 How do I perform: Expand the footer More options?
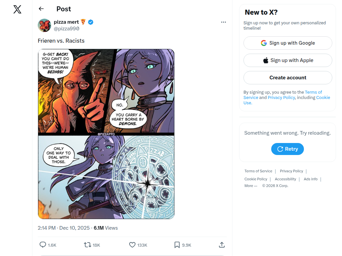(x=250, y=186)
